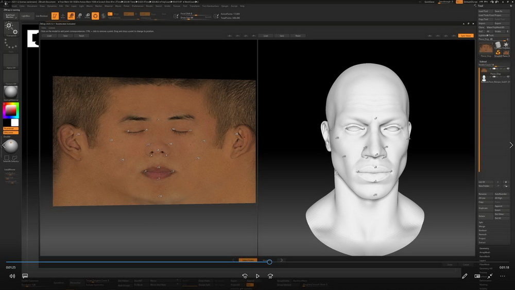515x290 pixels.
Task: Click Save in left ZWrap view
Action: (x=65, y=36)
